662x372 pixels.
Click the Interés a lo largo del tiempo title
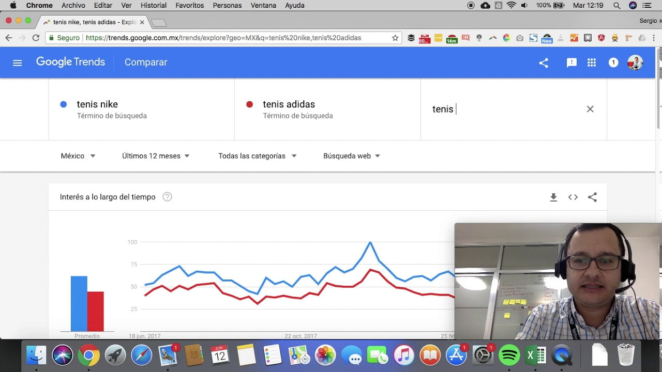108,197
